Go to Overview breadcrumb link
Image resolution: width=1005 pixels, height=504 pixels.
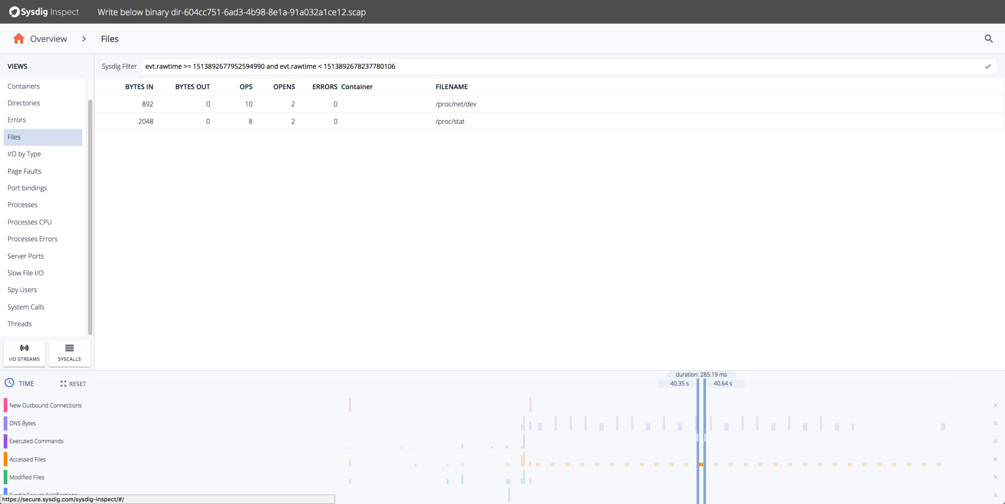(49, 39)
